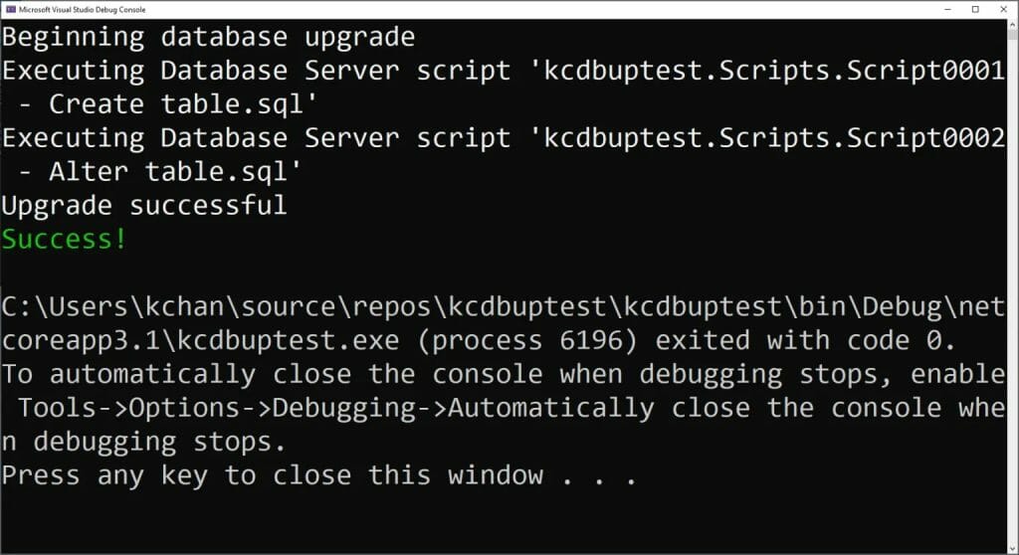Click the 'To automatically close the console' line
The image size is (1019, 555).
504,374
